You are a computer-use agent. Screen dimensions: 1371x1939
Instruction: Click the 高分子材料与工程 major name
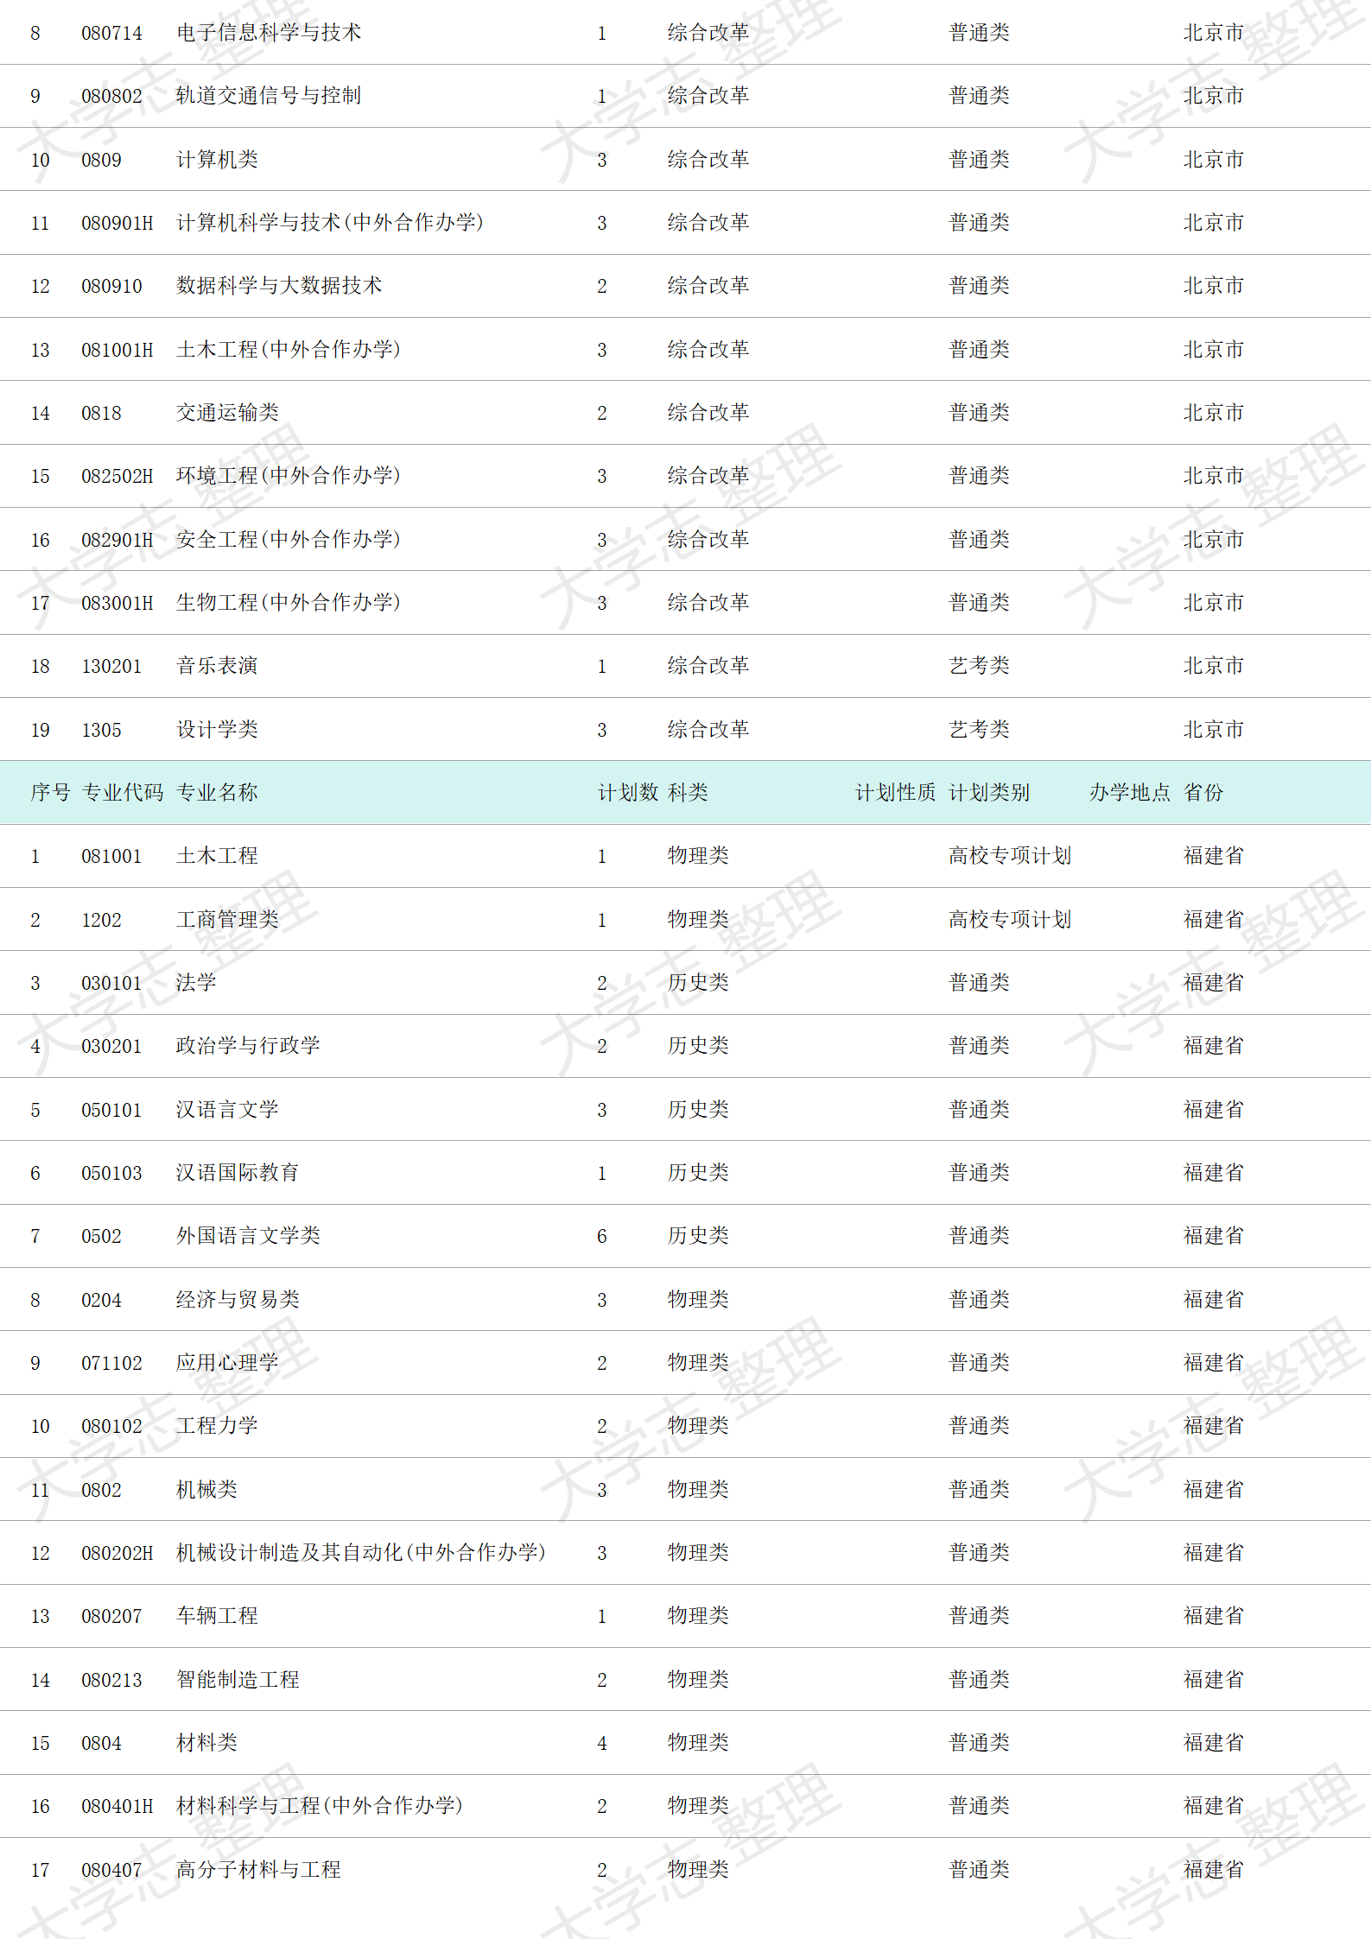click(x=258, y=1870)
